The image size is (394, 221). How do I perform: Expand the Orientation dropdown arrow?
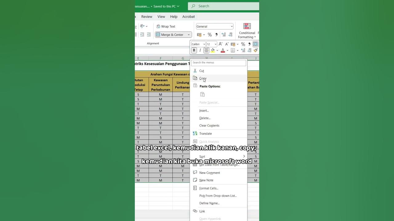tap(147, 26)
